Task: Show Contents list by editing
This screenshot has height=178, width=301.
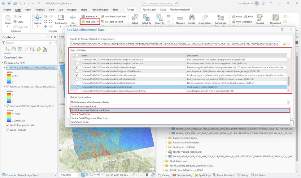Action: tap(26, 49)
